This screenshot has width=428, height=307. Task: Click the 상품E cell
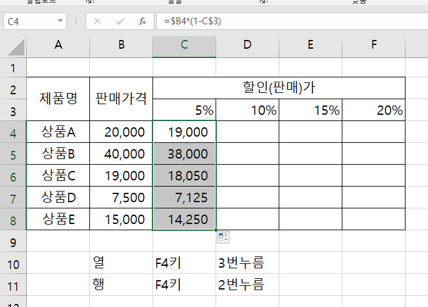(x=58, y=219)
